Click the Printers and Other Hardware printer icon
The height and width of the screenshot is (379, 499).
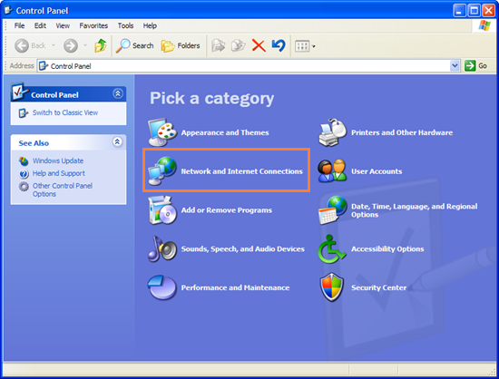[x=333, y=132]
